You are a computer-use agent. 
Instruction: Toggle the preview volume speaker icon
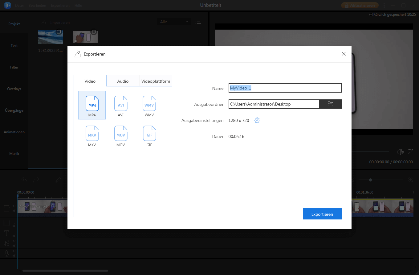click(400, 152)
